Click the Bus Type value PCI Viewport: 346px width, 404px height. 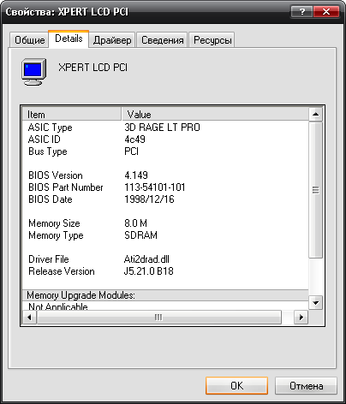(x=131, y=151)
